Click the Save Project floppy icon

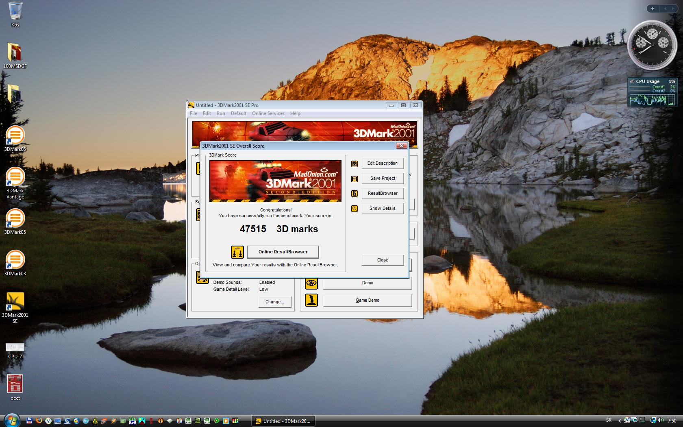coord(355,179)
